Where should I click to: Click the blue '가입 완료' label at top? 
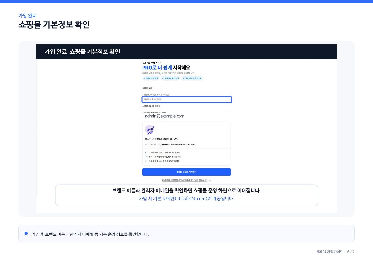pos(27,16)
